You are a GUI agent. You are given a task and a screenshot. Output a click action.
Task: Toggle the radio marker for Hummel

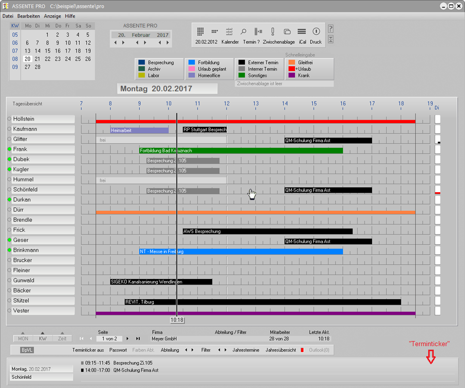pos(9,180)
